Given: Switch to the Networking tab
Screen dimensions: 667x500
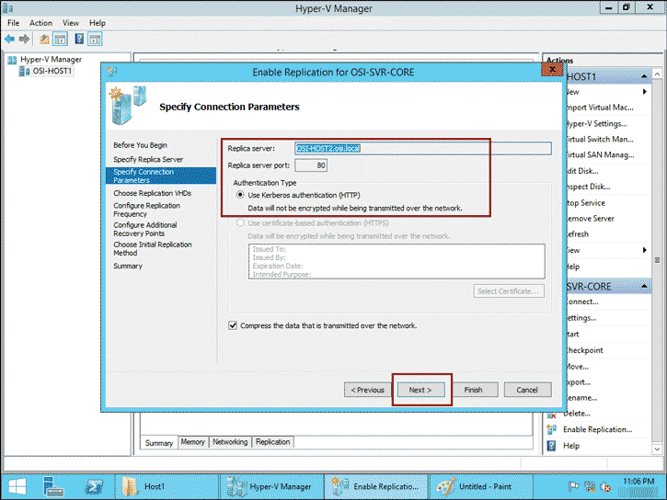Looking at the screenshot, I should click(230, 442).
